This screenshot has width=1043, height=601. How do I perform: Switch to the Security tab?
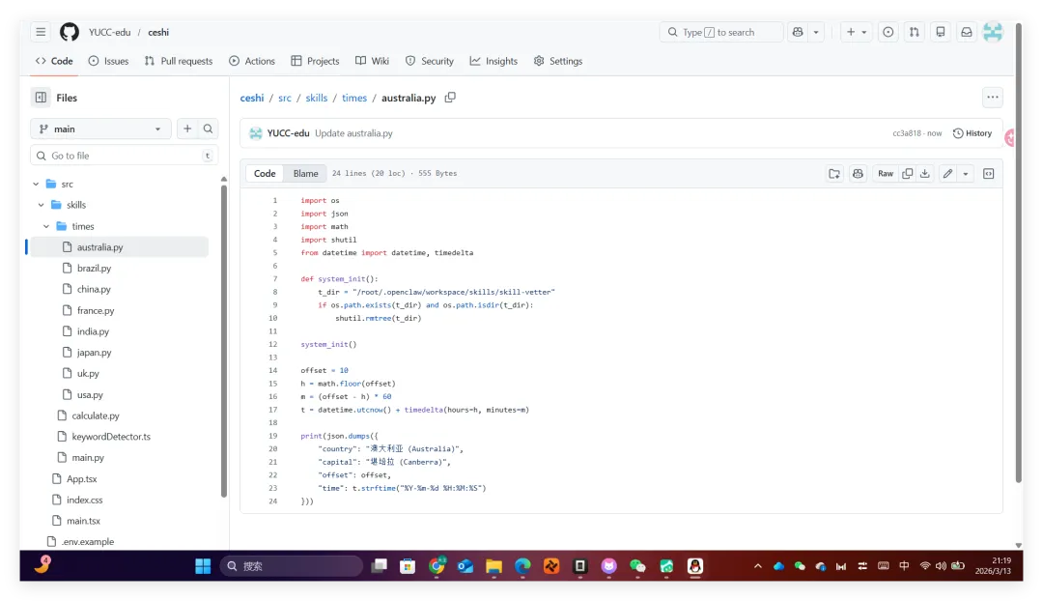[x=429, y=61]
